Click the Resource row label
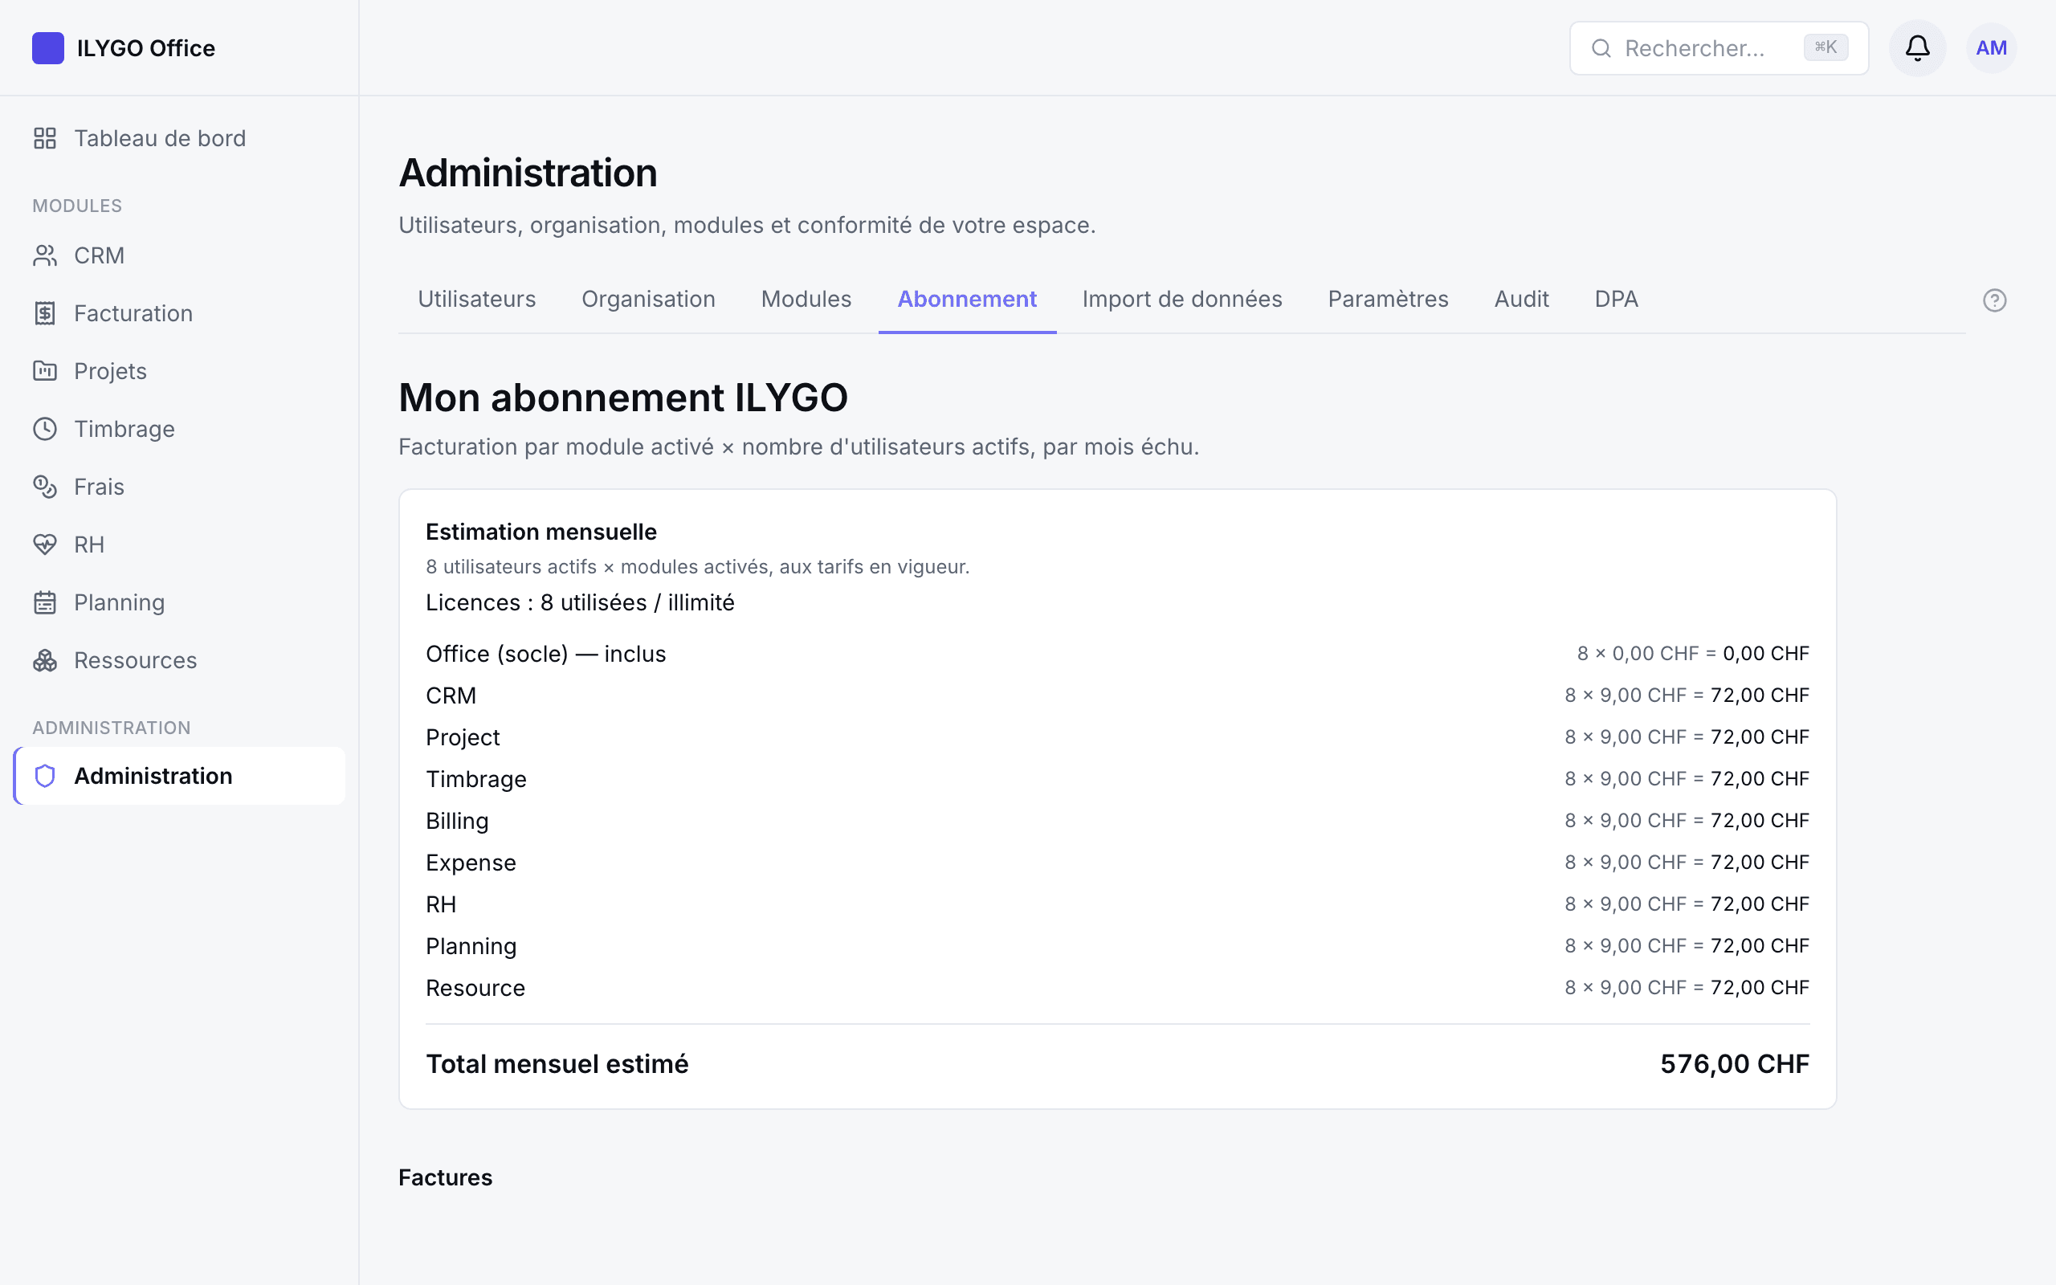This screenshot has width=2056, height=1285. pos(475,988)
